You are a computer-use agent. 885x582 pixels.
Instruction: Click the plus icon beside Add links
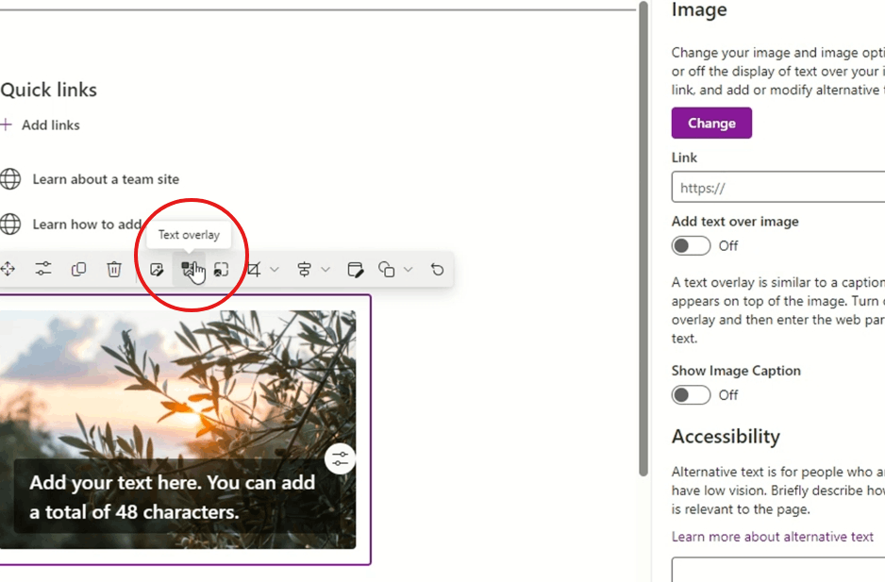point(7,125)
